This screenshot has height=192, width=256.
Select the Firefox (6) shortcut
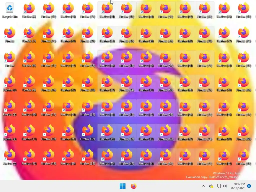[29, 10]
